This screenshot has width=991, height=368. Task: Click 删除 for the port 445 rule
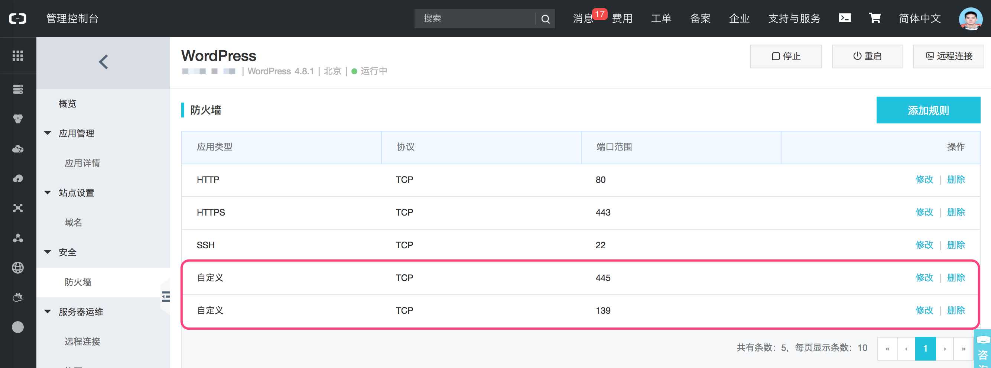point(956,278)
